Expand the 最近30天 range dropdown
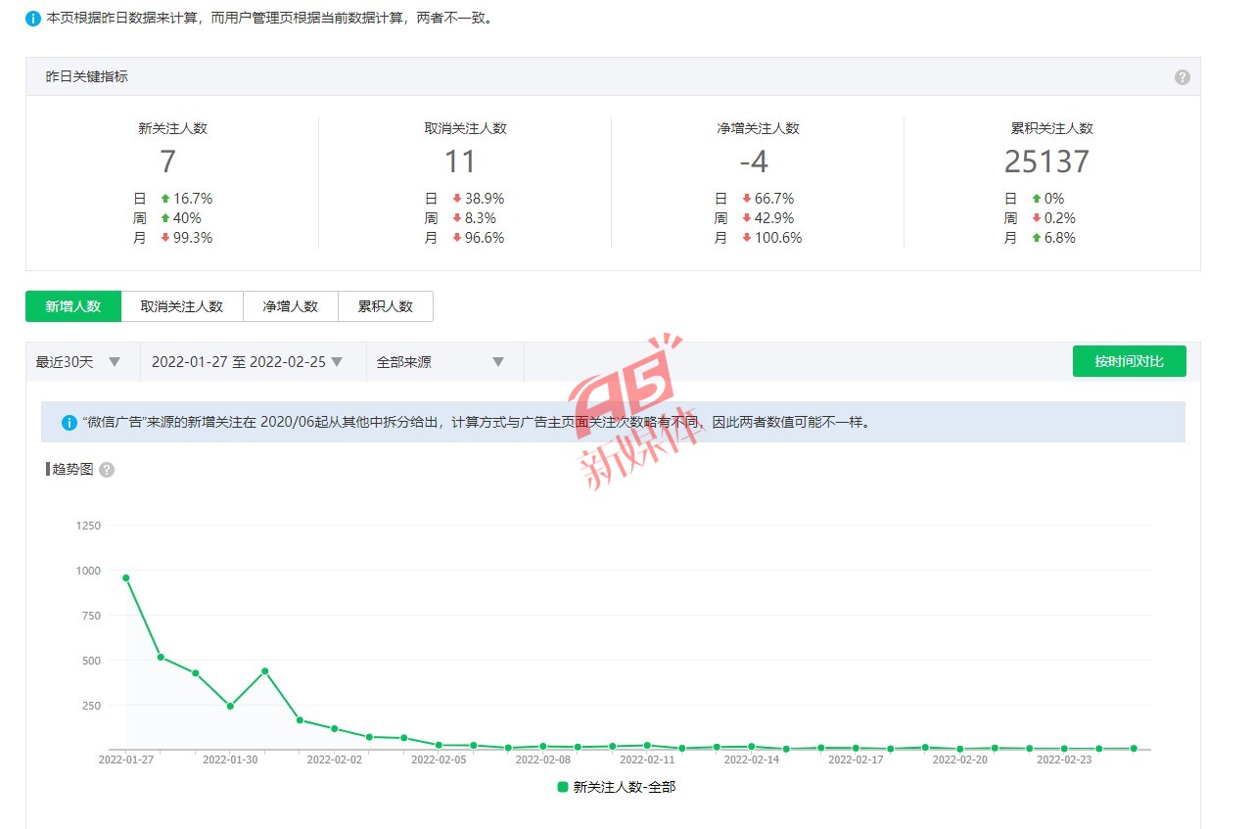This screenshot has width=1254, height=829. 78,362
